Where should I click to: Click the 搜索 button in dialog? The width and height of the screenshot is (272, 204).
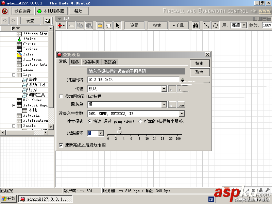[x=200, y=64]
